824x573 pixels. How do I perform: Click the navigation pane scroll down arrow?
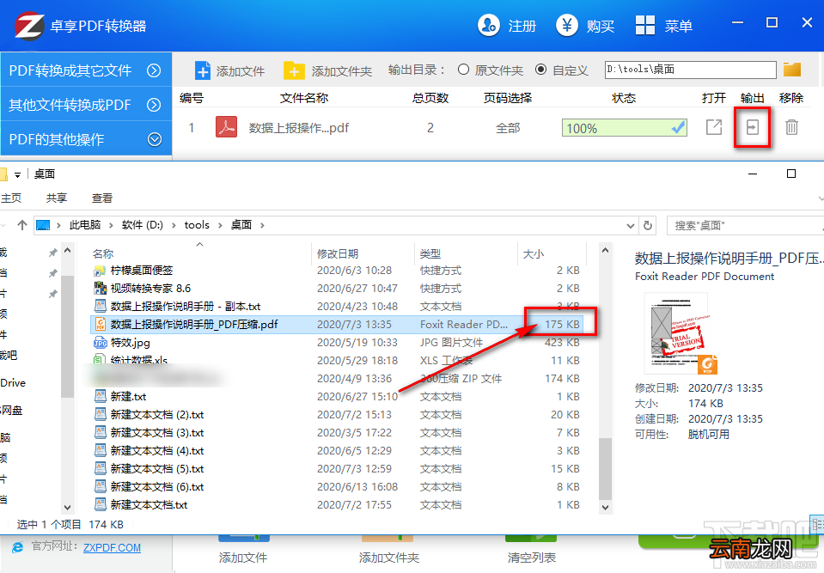click(67, 508)
